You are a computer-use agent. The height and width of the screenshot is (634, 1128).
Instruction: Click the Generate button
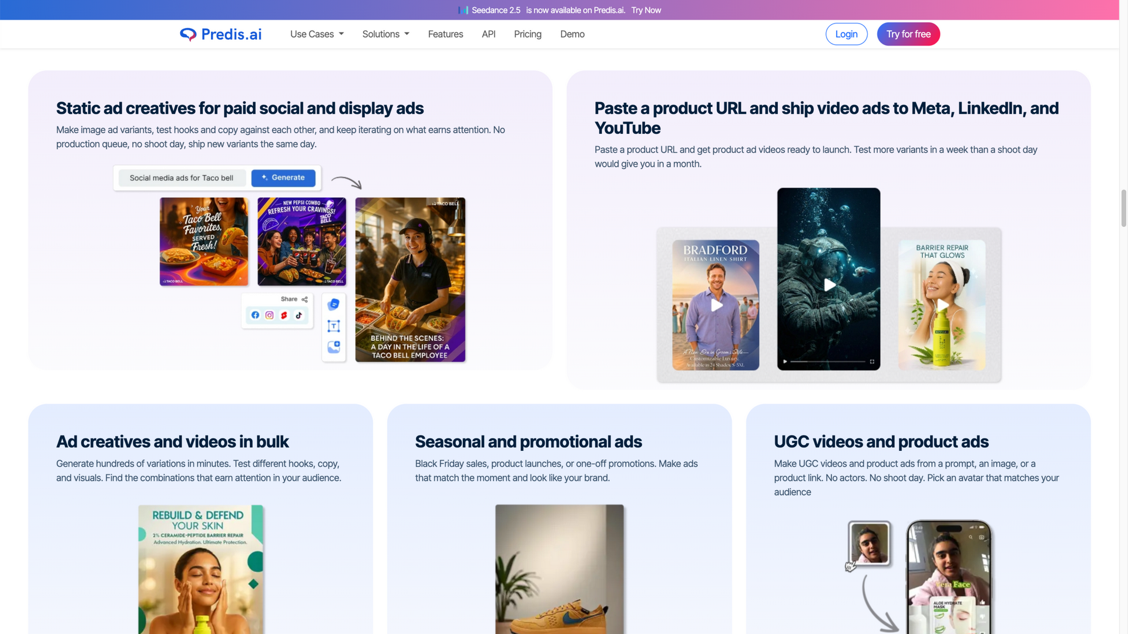click(x=283, y=178)
